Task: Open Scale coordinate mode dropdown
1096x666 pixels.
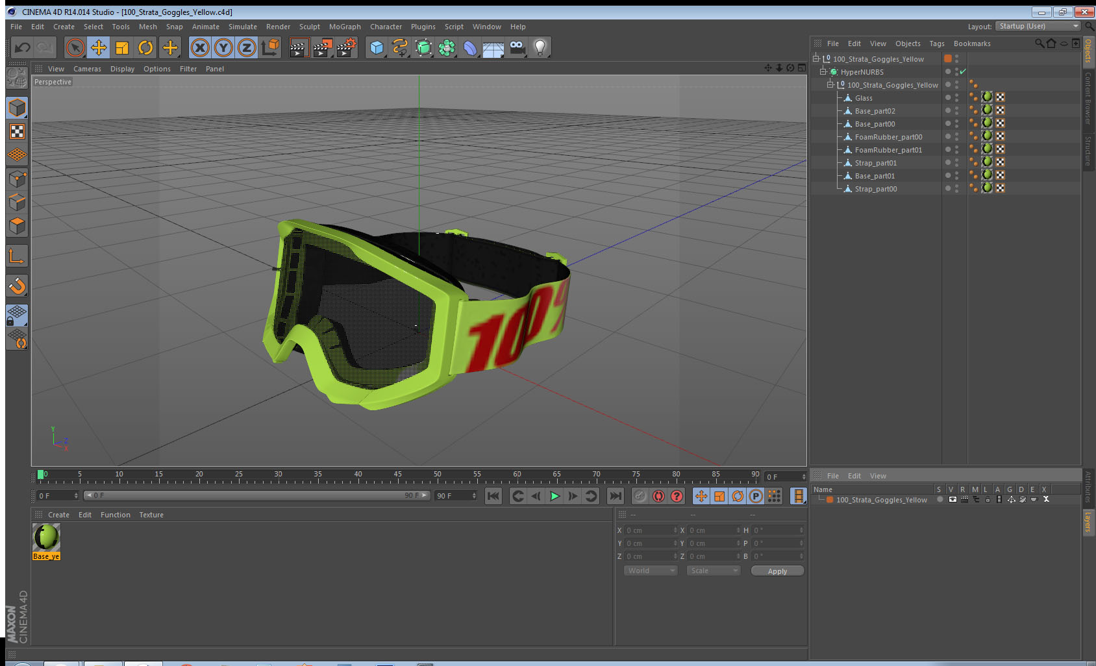Action: 713,571
